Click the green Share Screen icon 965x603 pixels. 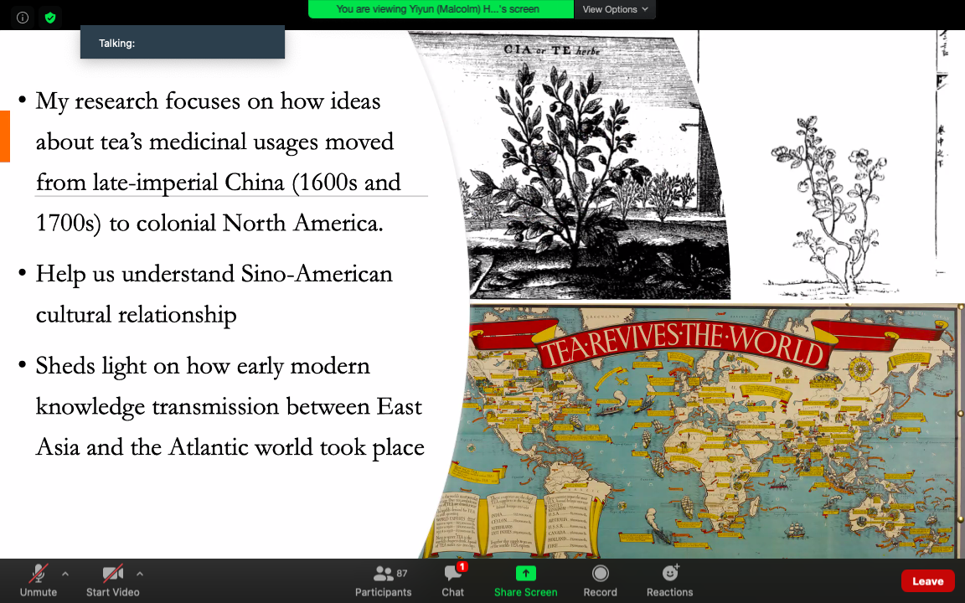click(x=525, y=574)
